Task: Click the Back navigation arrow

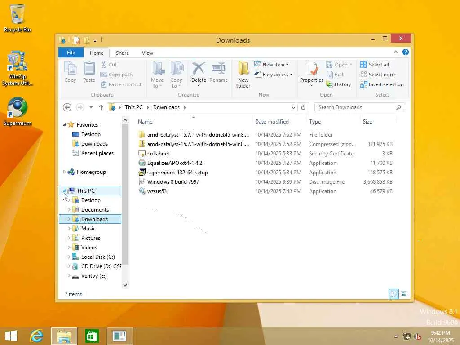Action: pyautogui.click(x=67, y=107)
